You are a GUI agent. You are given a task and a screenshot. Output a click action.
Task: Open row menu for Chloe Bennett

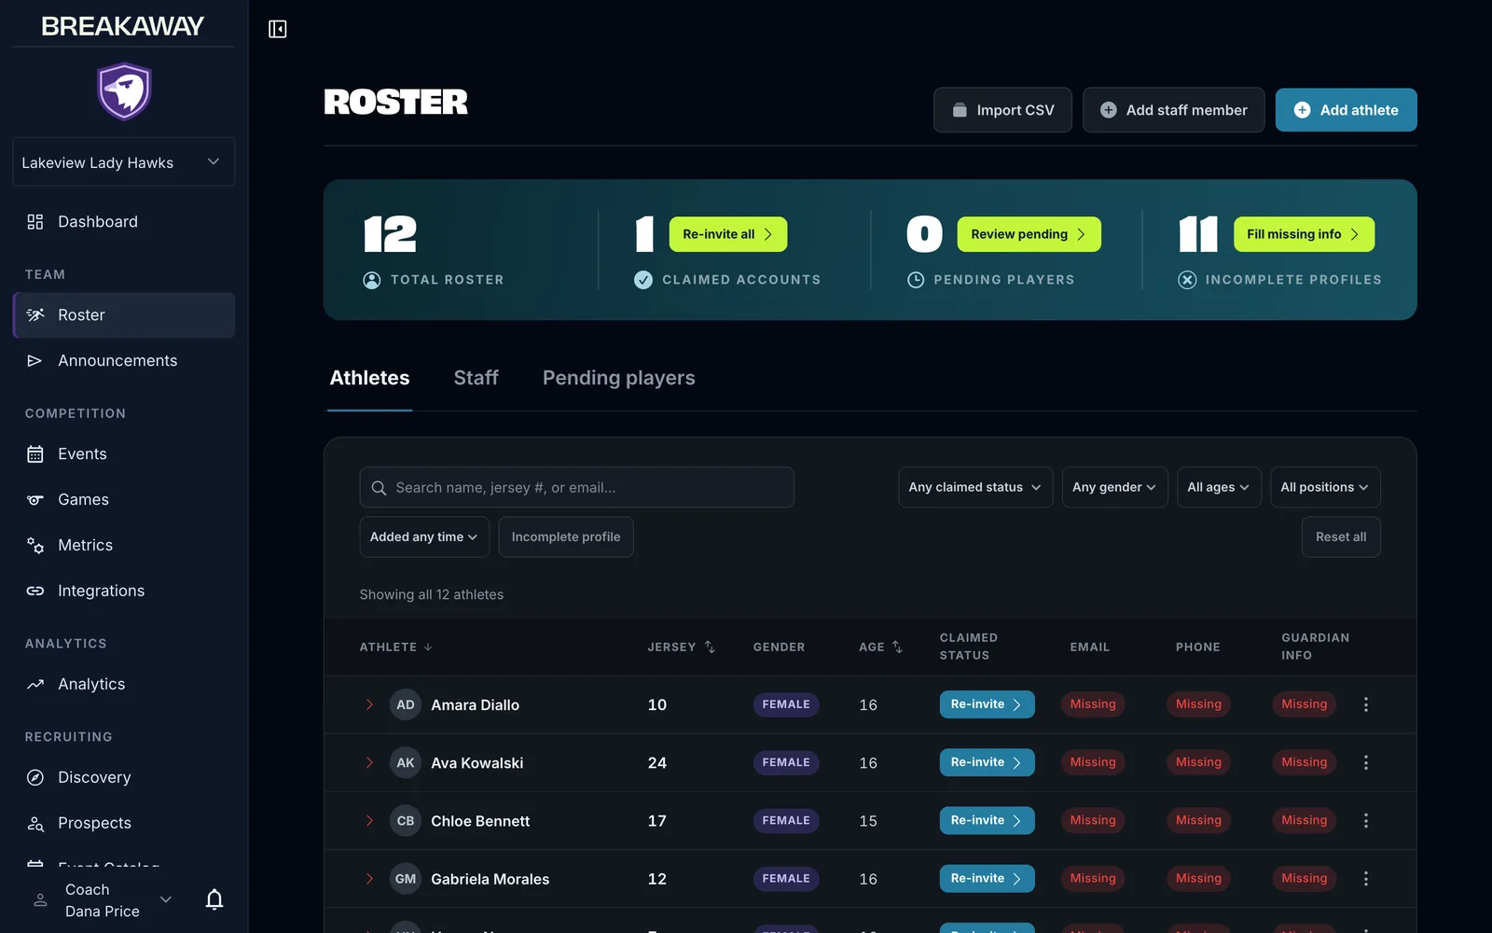pos(1366,820)
